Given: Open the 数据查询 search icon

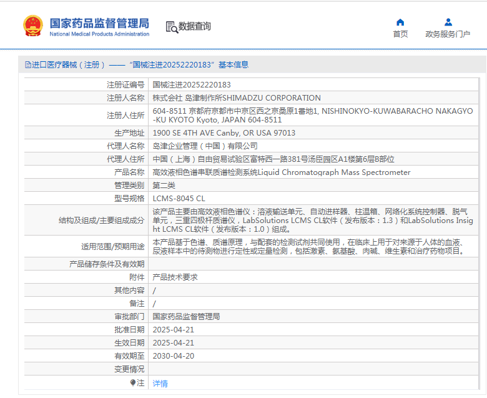Looking at the screenshot, I should tap(172, 27).
